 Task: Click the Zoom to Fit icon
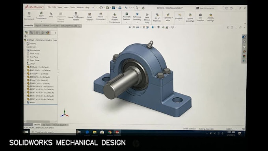[130, 27]
